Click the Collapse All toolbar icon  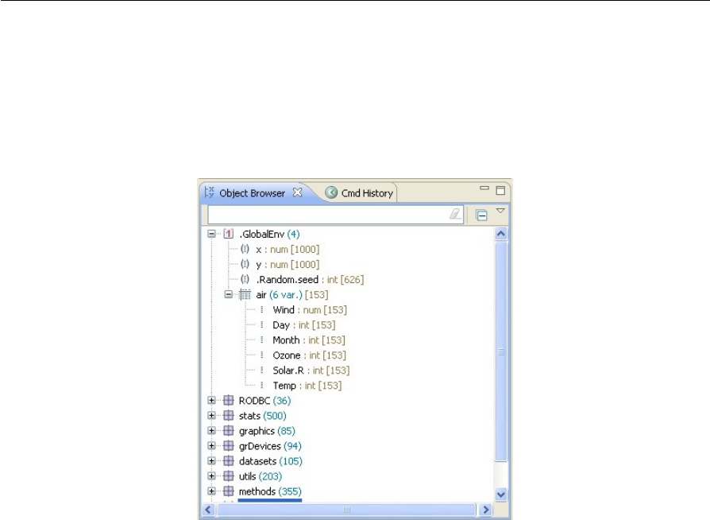pyautogui.click(x=482, y=215)
